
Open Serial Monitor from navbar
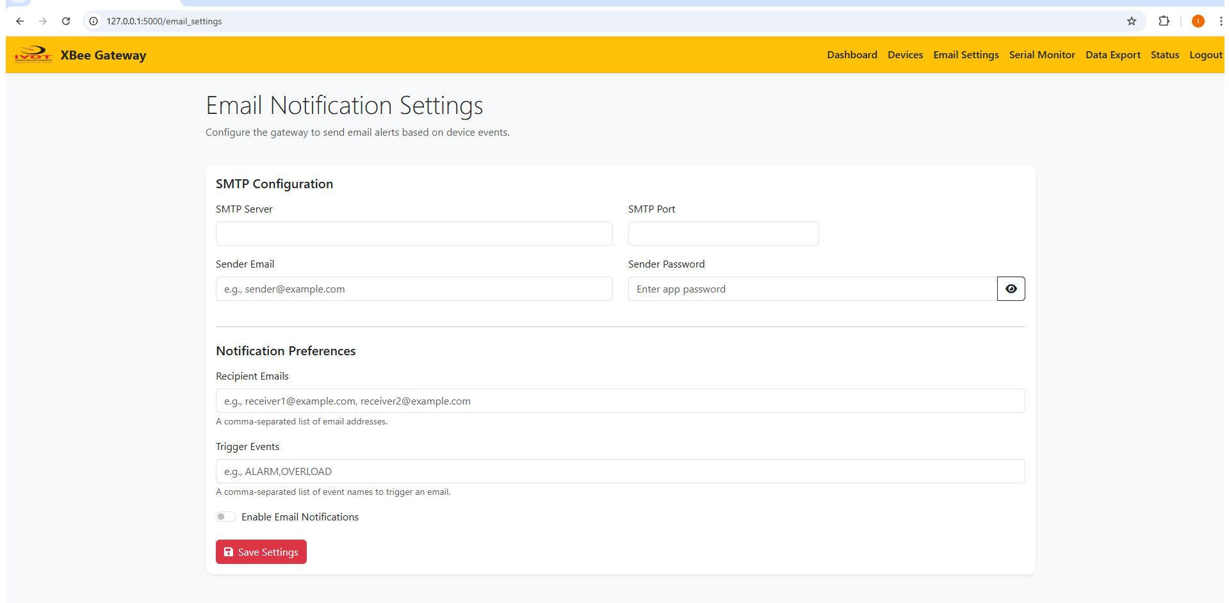pyautogui.click(x=1041, y=55)
